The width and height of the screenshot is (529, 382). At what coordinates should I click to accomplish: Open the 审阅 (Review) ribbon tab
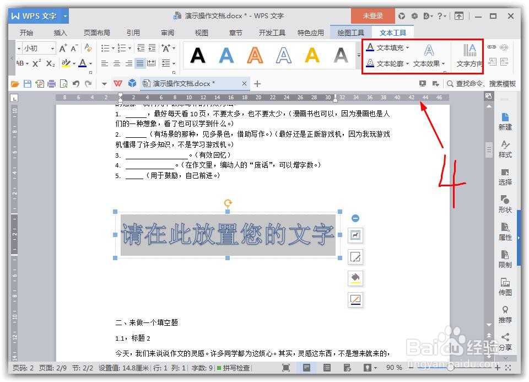pyautogui.click(x=167, y=33)
